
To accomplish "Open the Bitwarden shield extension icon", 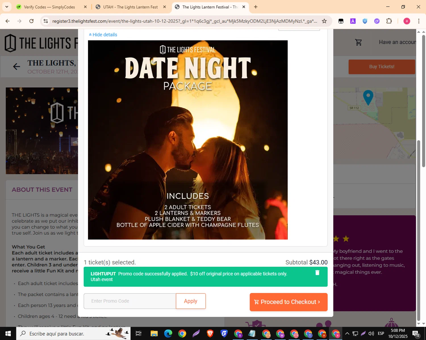I will [x=365, y=21].
